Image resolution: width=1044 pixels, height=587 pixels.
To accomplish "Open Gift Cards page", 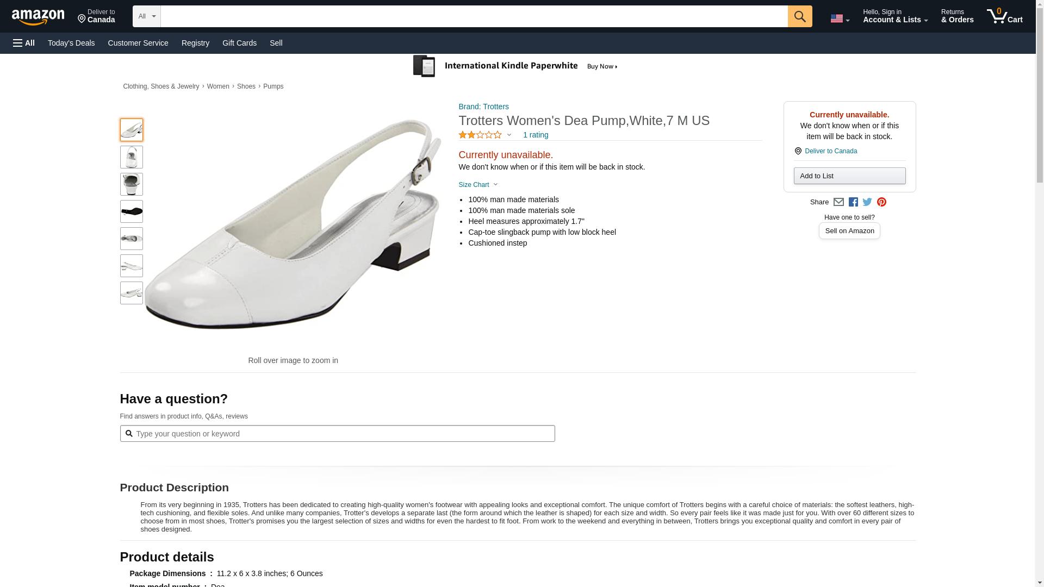I will (x=239, y=43).
